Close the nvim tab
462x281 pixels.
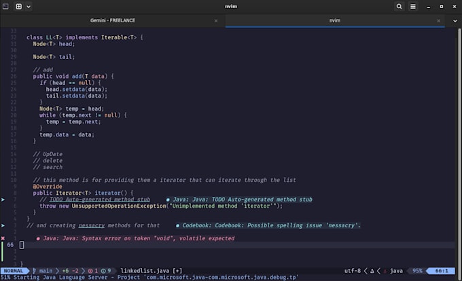[438, 20]
